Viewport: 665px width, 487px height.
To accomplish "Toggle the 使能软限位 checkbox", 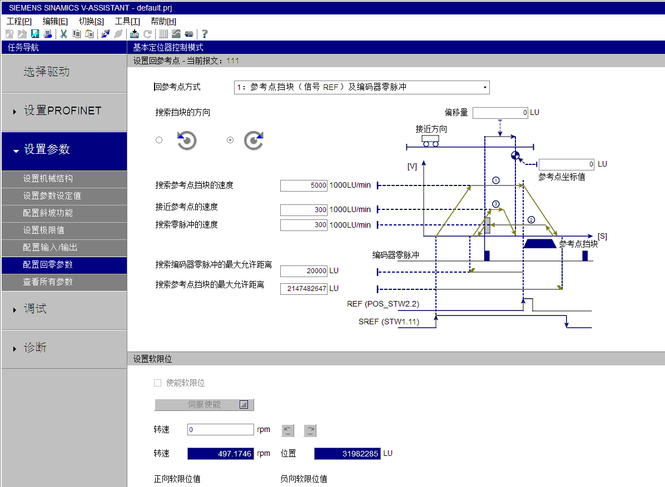I will 158,383.
